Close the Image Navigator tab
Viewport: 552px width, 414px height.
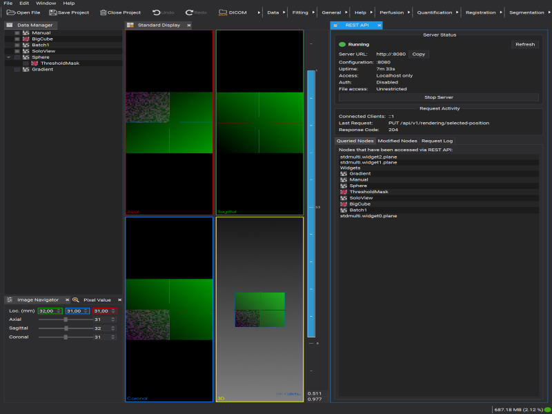[x=67, y=300]
